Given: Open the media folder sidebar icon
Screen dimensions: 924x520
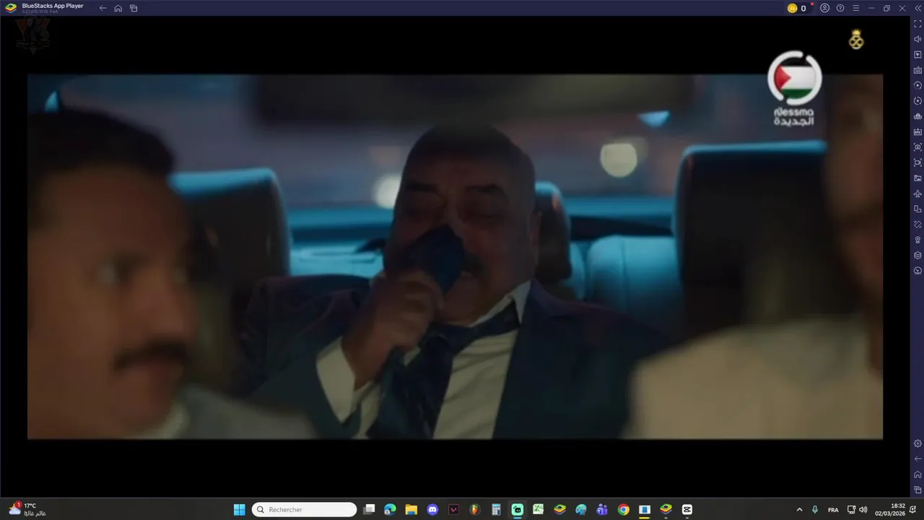Looking at the screenshot, I should point(918,178).
